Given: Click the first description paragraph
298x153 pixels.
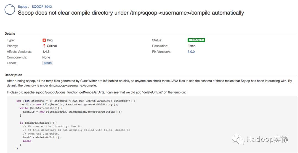Looking at the screenshot, I should coord(149,83).
